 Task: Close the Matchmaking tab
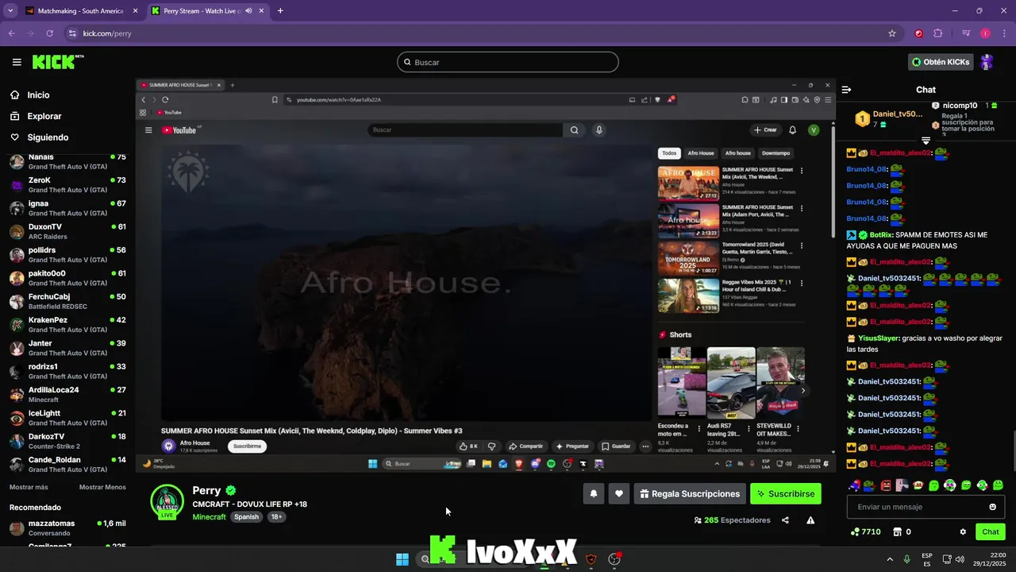click(x=135, y=11)
